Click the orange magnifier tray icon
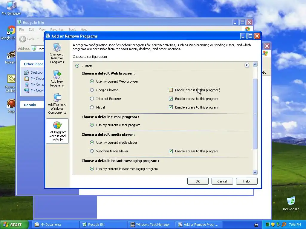The height and width of the screenshot is (229, 306). tap(284, 225)
